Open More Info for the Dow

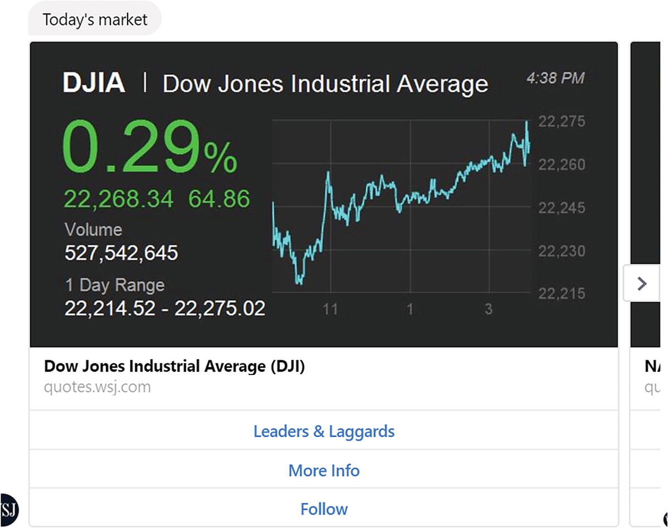324,470
